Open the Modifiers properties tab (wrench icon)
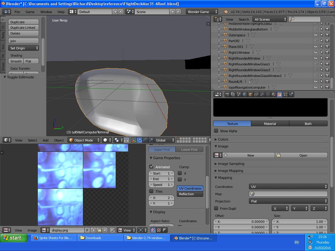The image size is (335, 251). pyautogui.click(x=262, y=94)
